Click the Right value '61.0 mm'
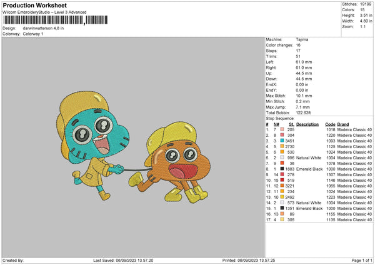 (304, 67)
